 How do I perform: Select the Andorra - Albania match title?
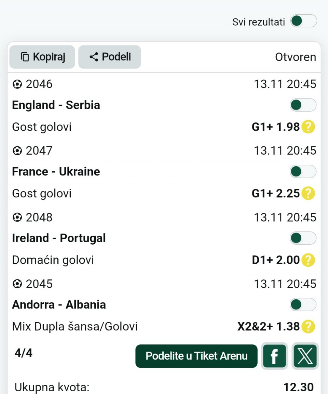[59, 305]
